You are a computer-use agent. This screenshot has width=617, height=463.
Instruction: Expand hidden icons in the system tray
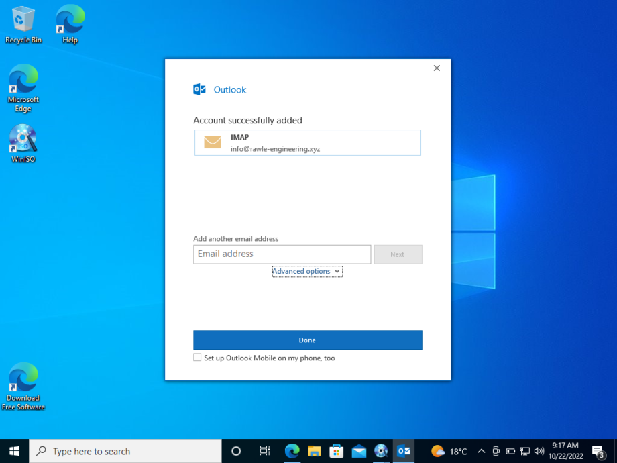481,451
